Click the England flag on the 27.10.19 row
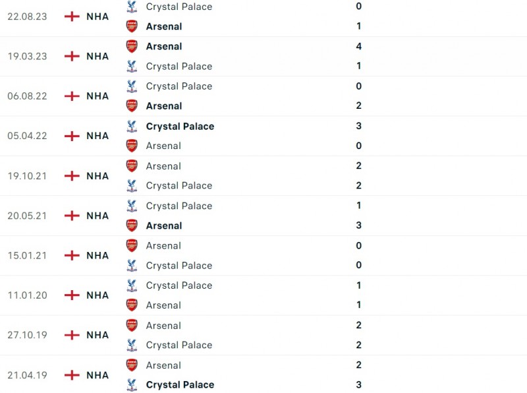The image size is (527, 393). [x=72, y=335]
